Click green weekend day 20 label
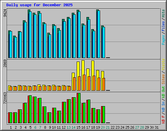This screenshot has width=167, height=131. coord(103,127)
